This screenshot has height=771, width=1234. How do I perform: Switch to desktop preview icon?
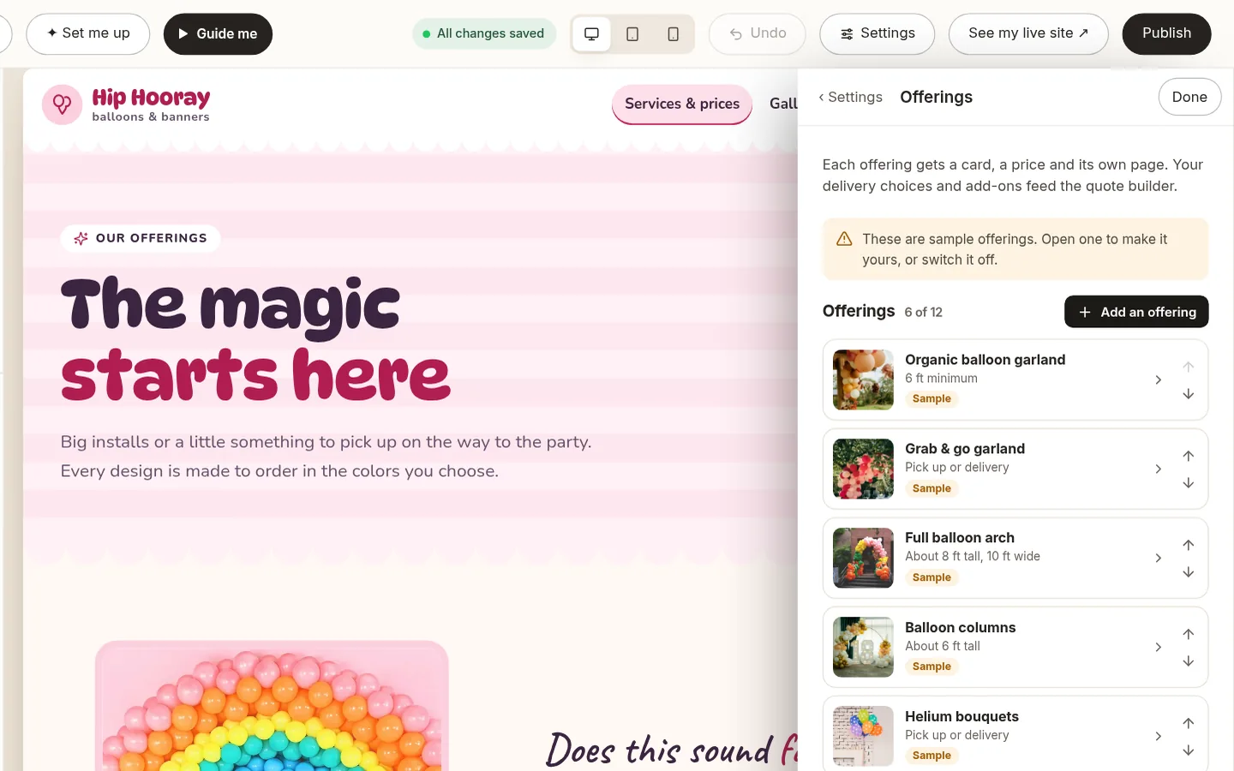(591, 34)
